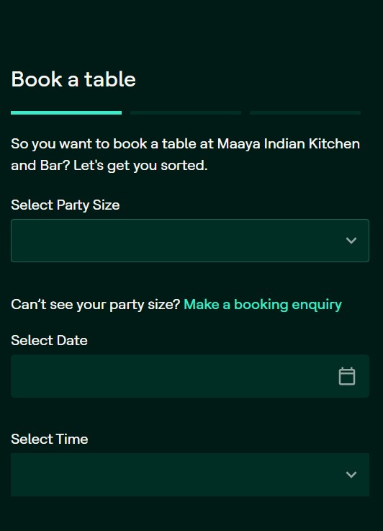Click the Select Date label
Viewport: 383px width, 531px height.
49,340
